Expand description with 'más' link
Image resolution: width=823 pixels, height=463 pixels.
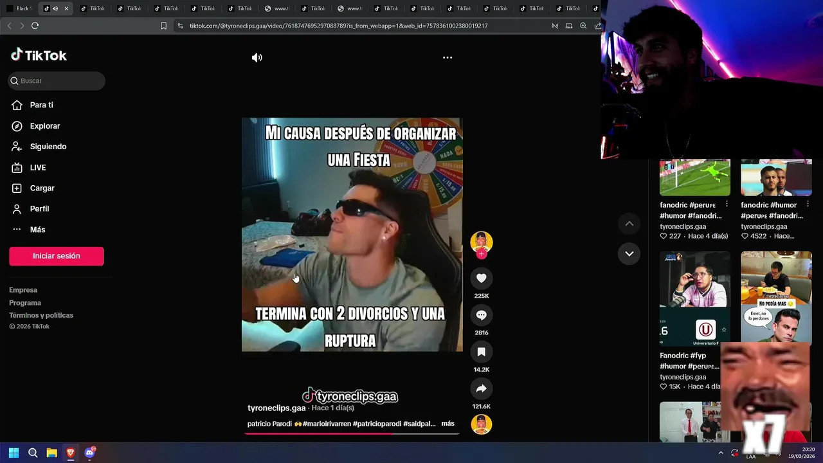(448, 423)
